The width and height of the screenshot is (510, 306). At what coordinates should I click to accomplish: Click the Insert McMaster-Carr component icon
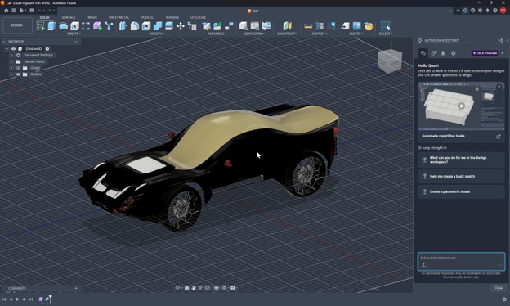coord(368,26)
